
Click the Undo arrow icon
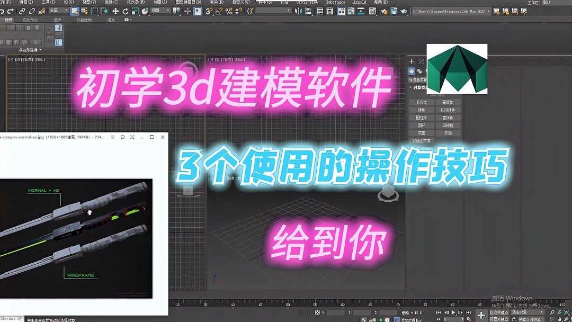pos(3,11)
